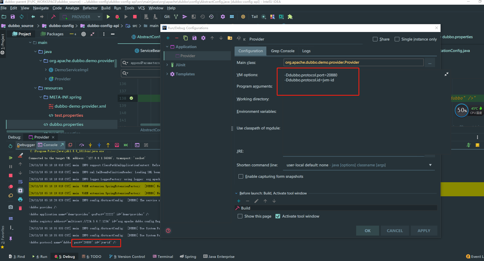The height and width of the screenshot is (261, 484).
Task: Open Packages tab in project panel
Action: 52,34
